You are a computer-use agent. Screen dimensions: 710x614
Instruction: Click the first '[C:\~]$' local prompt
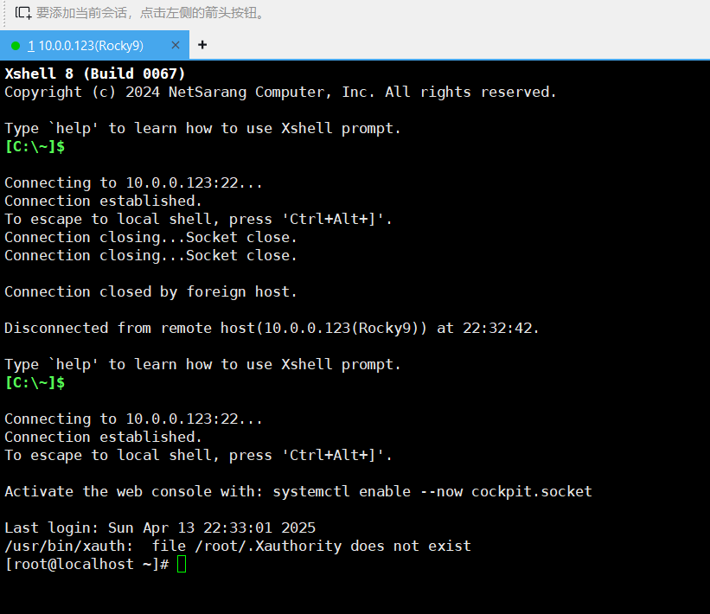[35, 147]
